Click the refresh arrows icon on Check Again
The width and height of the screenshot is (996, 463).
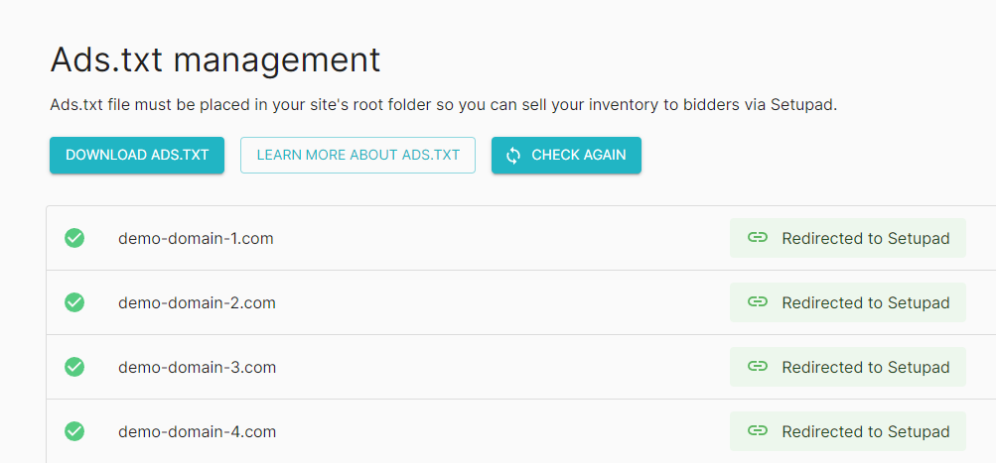(513, 156)
